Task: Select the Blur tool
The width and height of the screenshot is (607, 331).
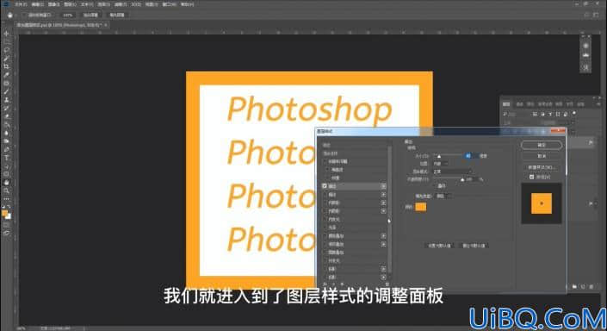Action: tap(6, 133)
